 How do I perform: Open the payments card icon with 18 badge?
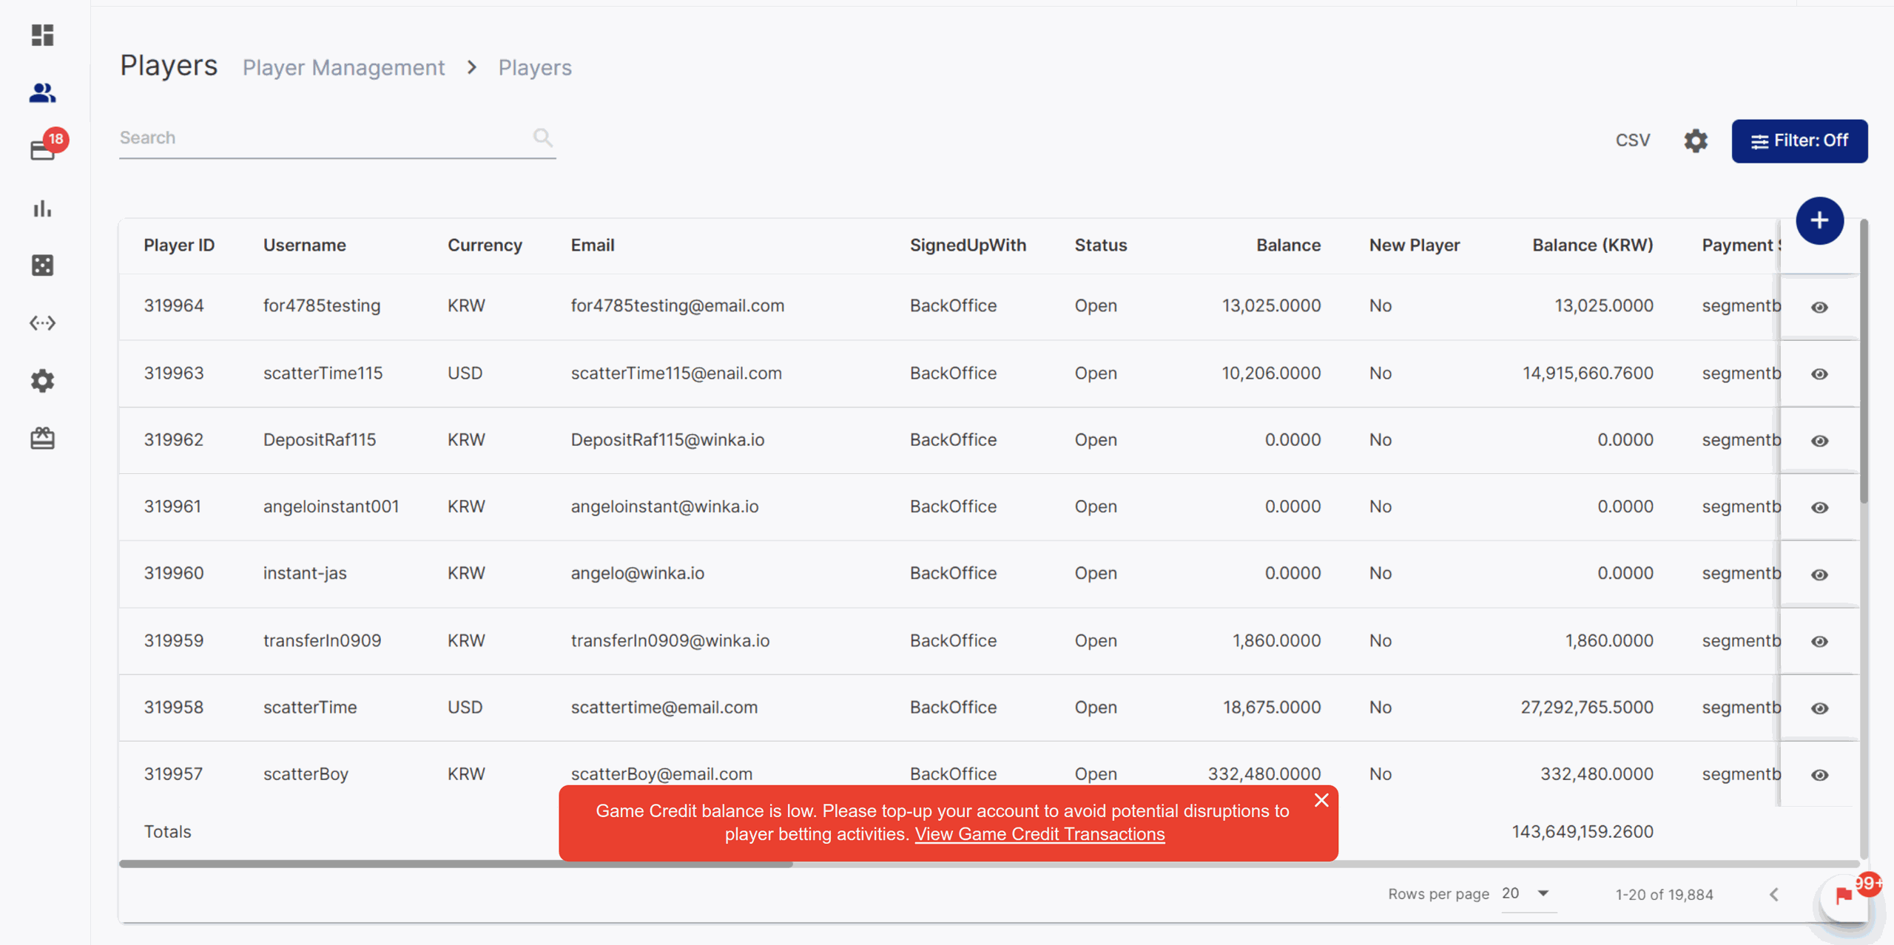[42, 150]
